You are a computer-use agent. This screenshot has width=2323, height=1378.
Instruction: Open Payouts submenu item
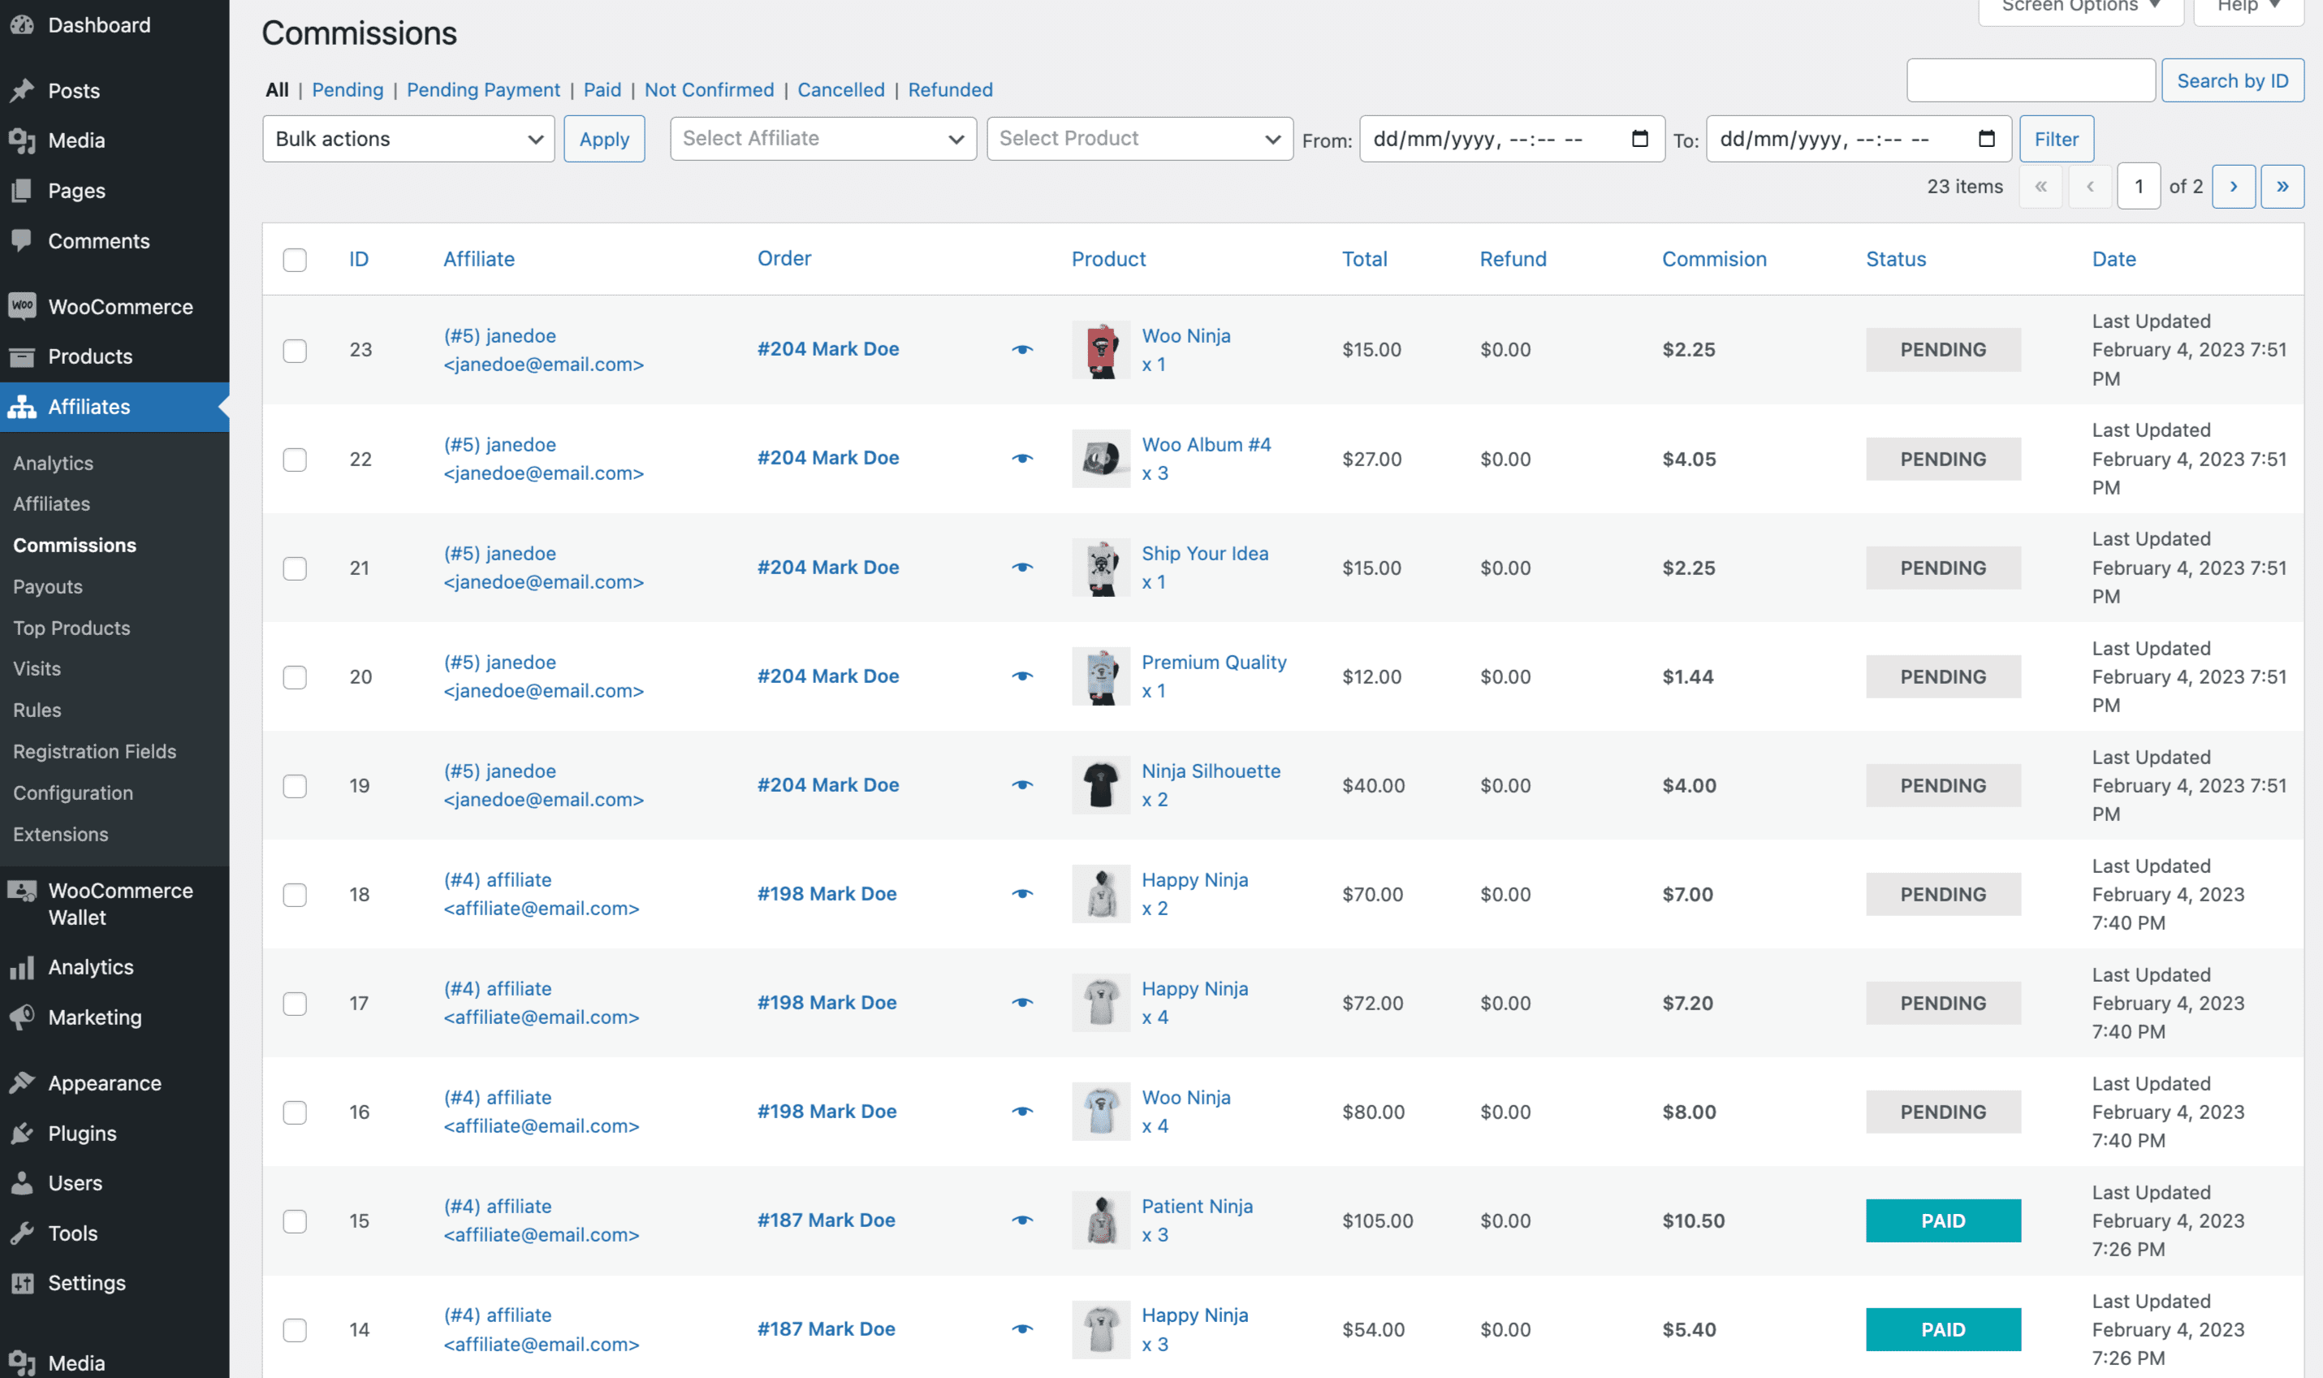[x=47, y=587]
